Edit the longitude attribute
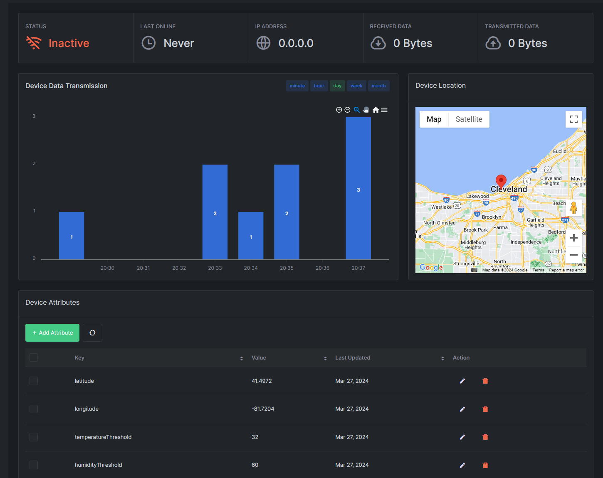The height and width of the screenshot is (478, 603). [x=462, y=409]
